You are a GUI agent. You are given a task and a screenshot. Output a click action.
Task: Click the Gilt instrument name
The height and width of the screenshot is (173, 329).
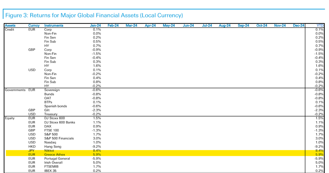47,110
